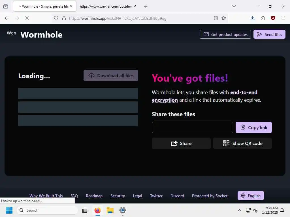Click Firefox icon in taskbar
This screenshot has width=290, height=217.
pyautogui.click(x=98, y=210)
